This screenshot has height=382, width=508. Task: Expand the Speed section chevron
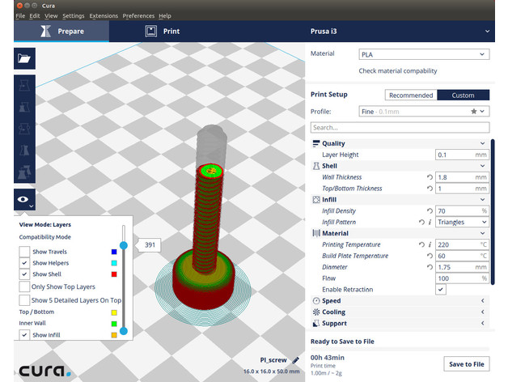click(x=482, y=301)
